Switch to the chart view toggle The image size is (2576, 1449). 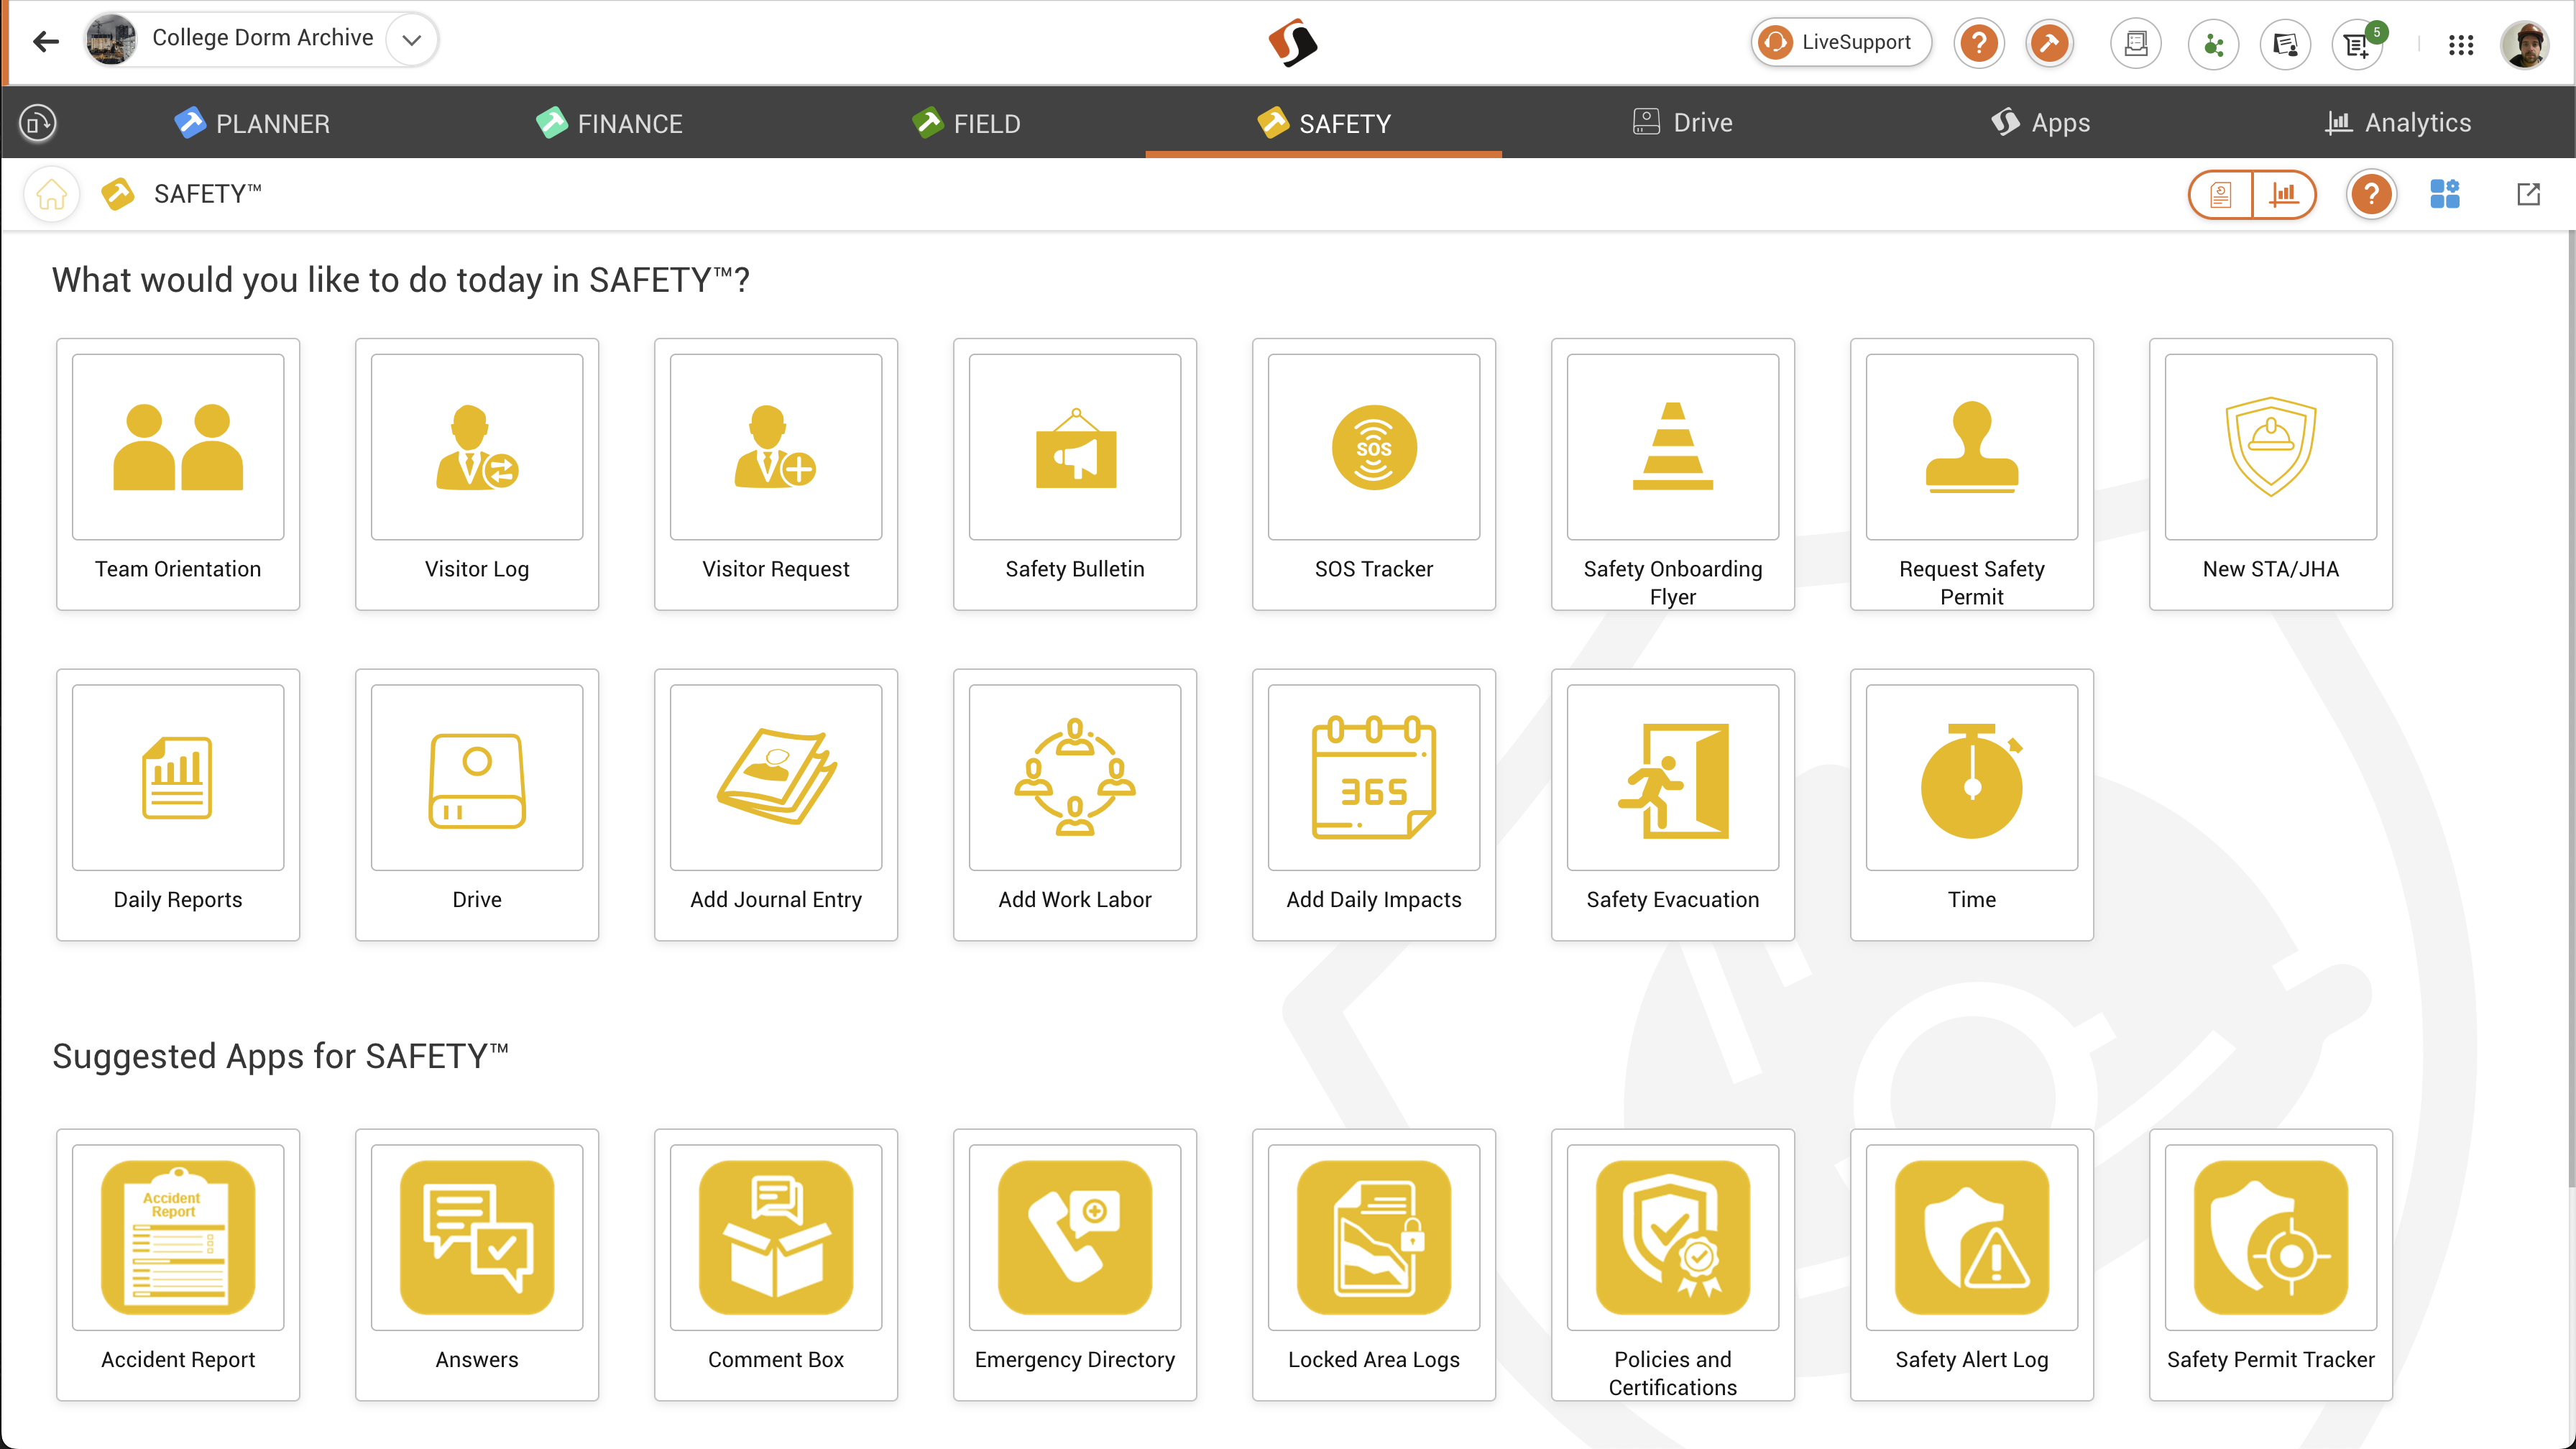point(2284,194)
